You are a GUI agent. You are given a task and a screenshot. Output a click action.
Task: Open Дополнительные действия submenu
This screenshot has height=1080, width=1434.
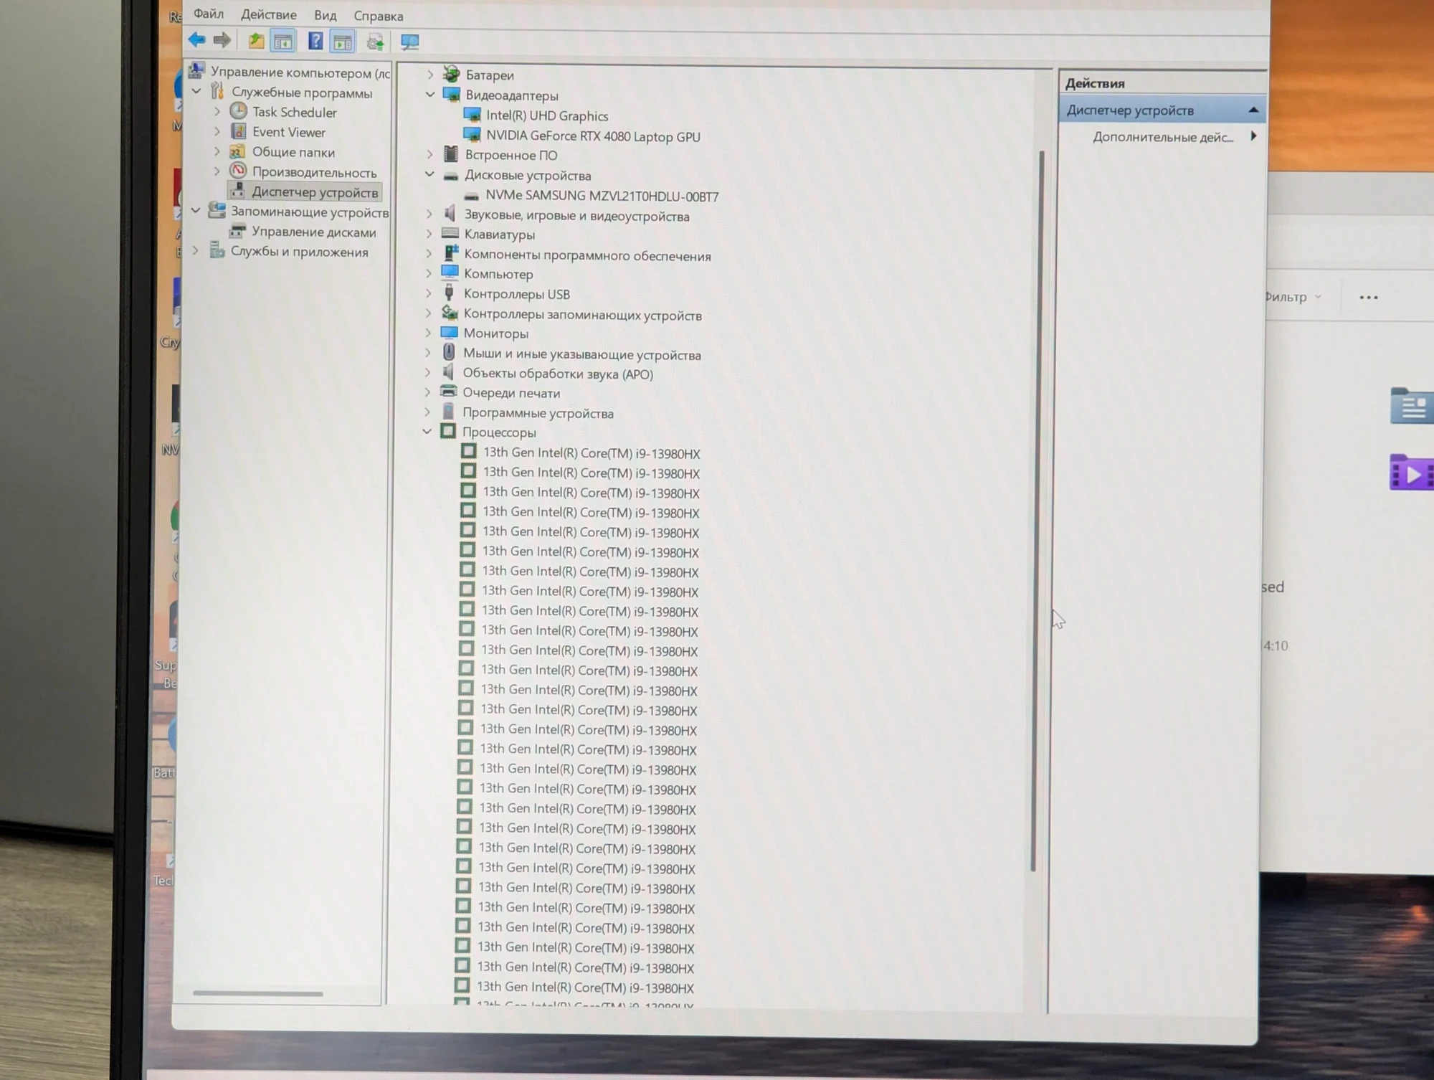pos(1163,137)
